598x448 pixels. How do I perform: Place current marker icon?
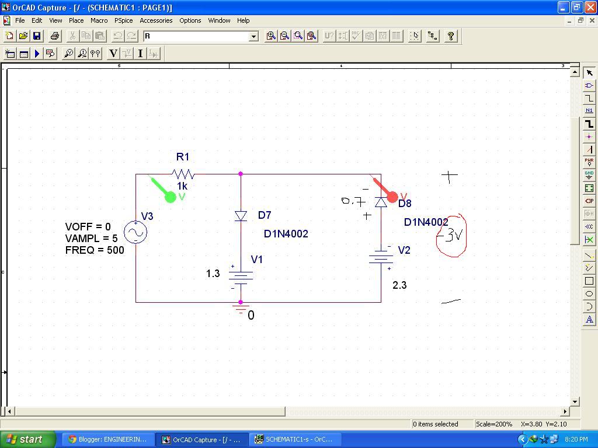(82, 53)
